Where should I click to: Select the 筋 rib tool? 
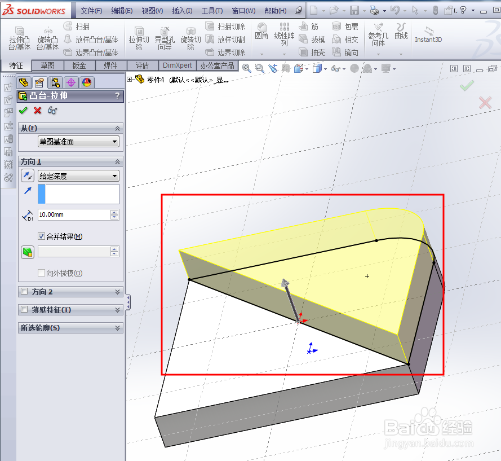pos(309,27)
